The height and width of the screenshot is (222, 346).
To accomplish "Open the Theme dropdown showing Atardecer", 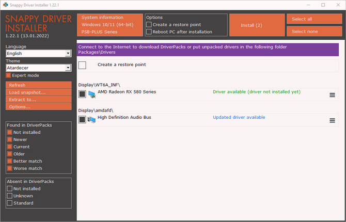I will (39, 68).
